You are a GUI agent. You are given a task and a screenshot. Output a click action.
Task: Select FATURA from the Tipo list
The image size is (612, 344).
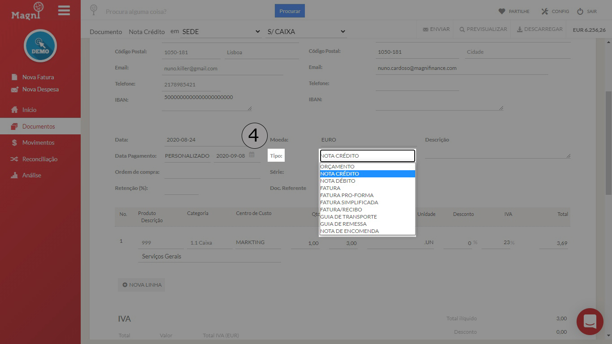pos(330,188)
